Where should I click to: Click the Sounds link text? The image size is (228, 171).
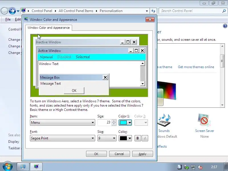[x=164, y=131]
